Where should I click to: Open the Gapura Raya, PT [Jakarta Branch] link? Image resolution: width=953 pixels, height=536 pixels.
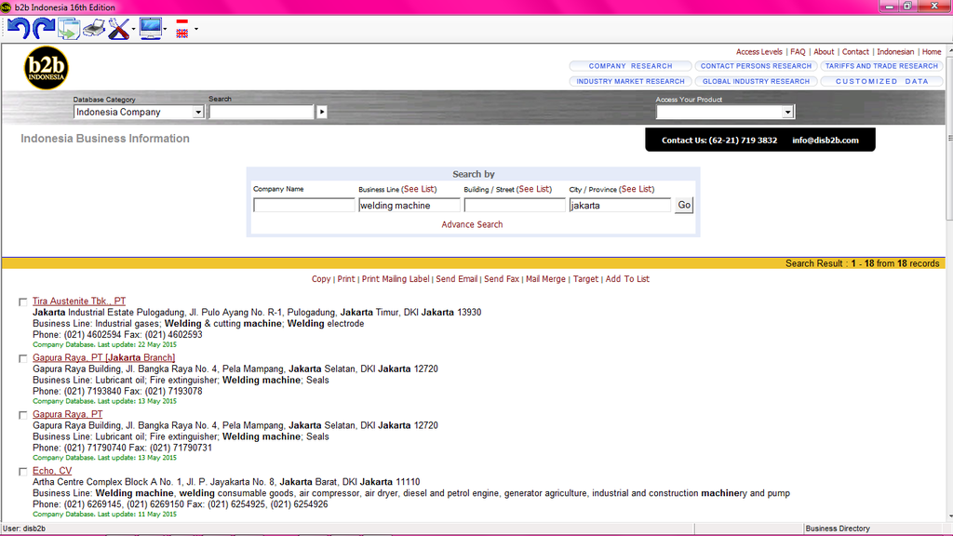click(104, 357)
